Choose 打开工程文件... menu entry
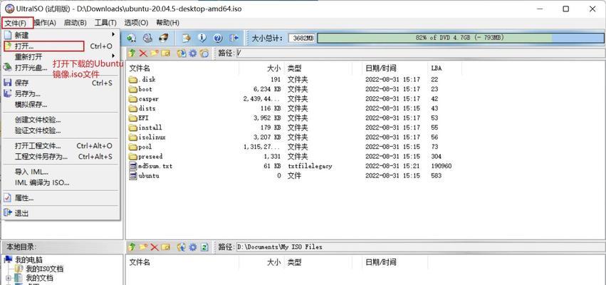The width and height of the screenshot is (606, 285). 61,146
